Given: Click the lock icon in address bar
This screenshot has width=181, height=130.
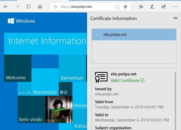Looking at the screenshot, I should [x=55, y=7].
